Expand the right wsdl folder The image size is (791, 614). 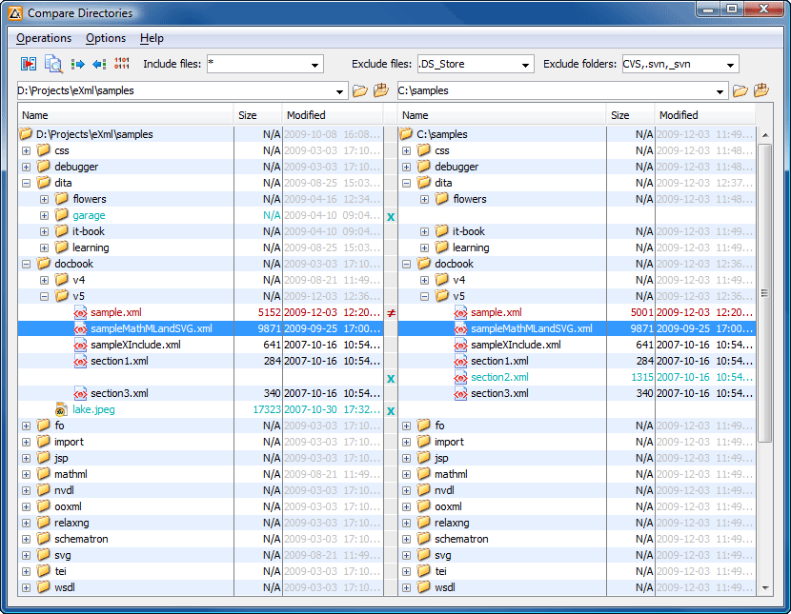(x=407, y=587)
